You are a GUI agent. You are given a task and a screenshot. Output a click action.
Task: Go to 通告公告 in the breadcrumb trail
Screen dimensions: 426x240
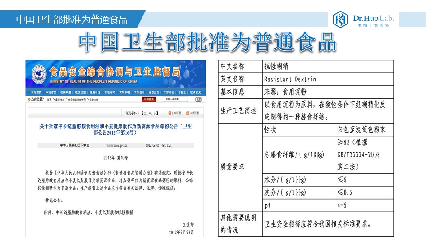[94, 100]
